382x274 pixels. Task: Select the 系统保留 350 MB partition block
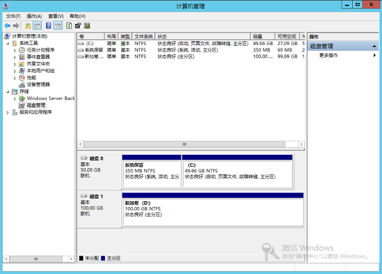point(152,171)
